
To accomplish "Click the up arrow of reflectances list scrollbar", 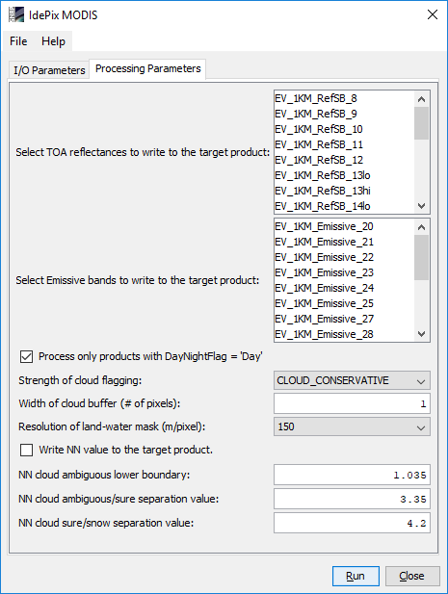I will [x=421, y=99].
